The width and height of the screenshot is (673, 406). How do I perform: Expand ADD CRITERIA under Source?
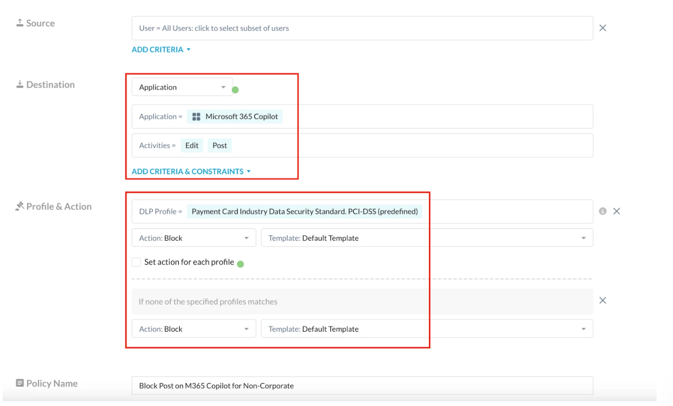click(161, 49)
